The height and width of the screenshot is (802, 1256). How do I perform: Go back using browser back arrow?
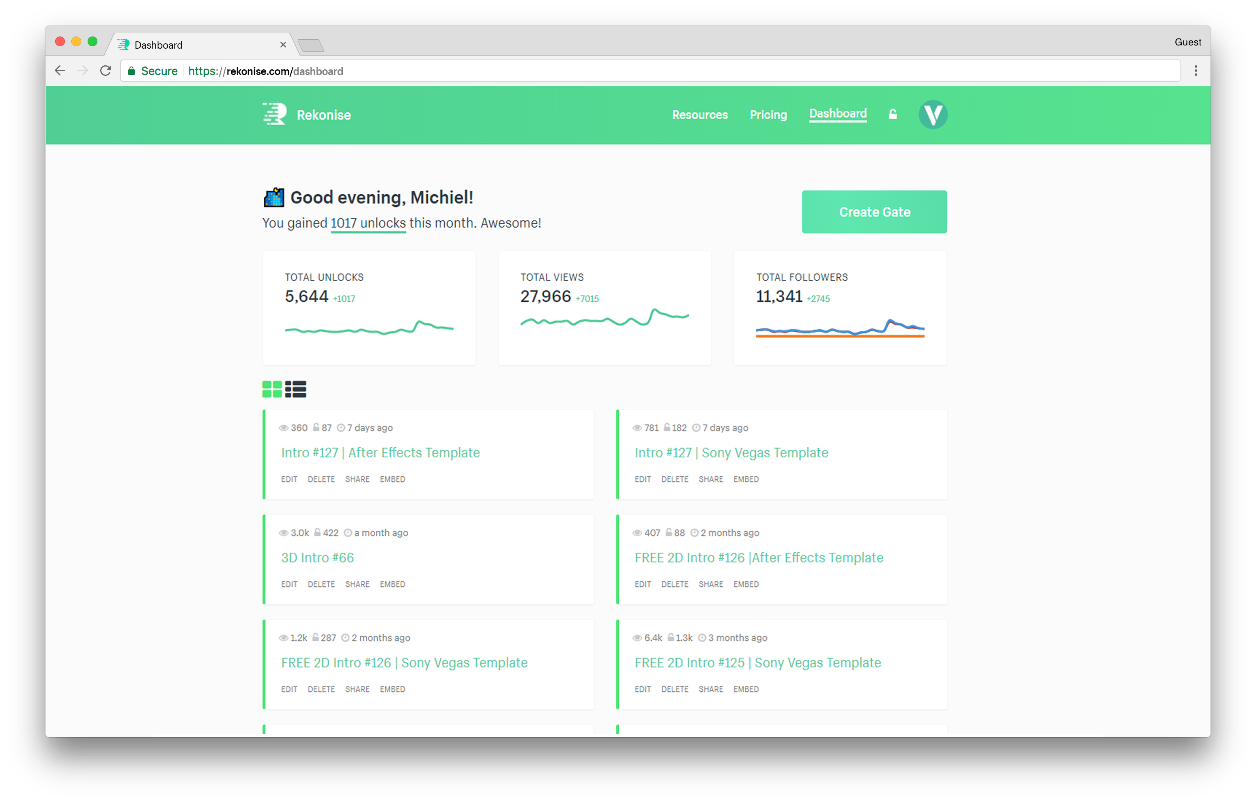click(60, 71)
